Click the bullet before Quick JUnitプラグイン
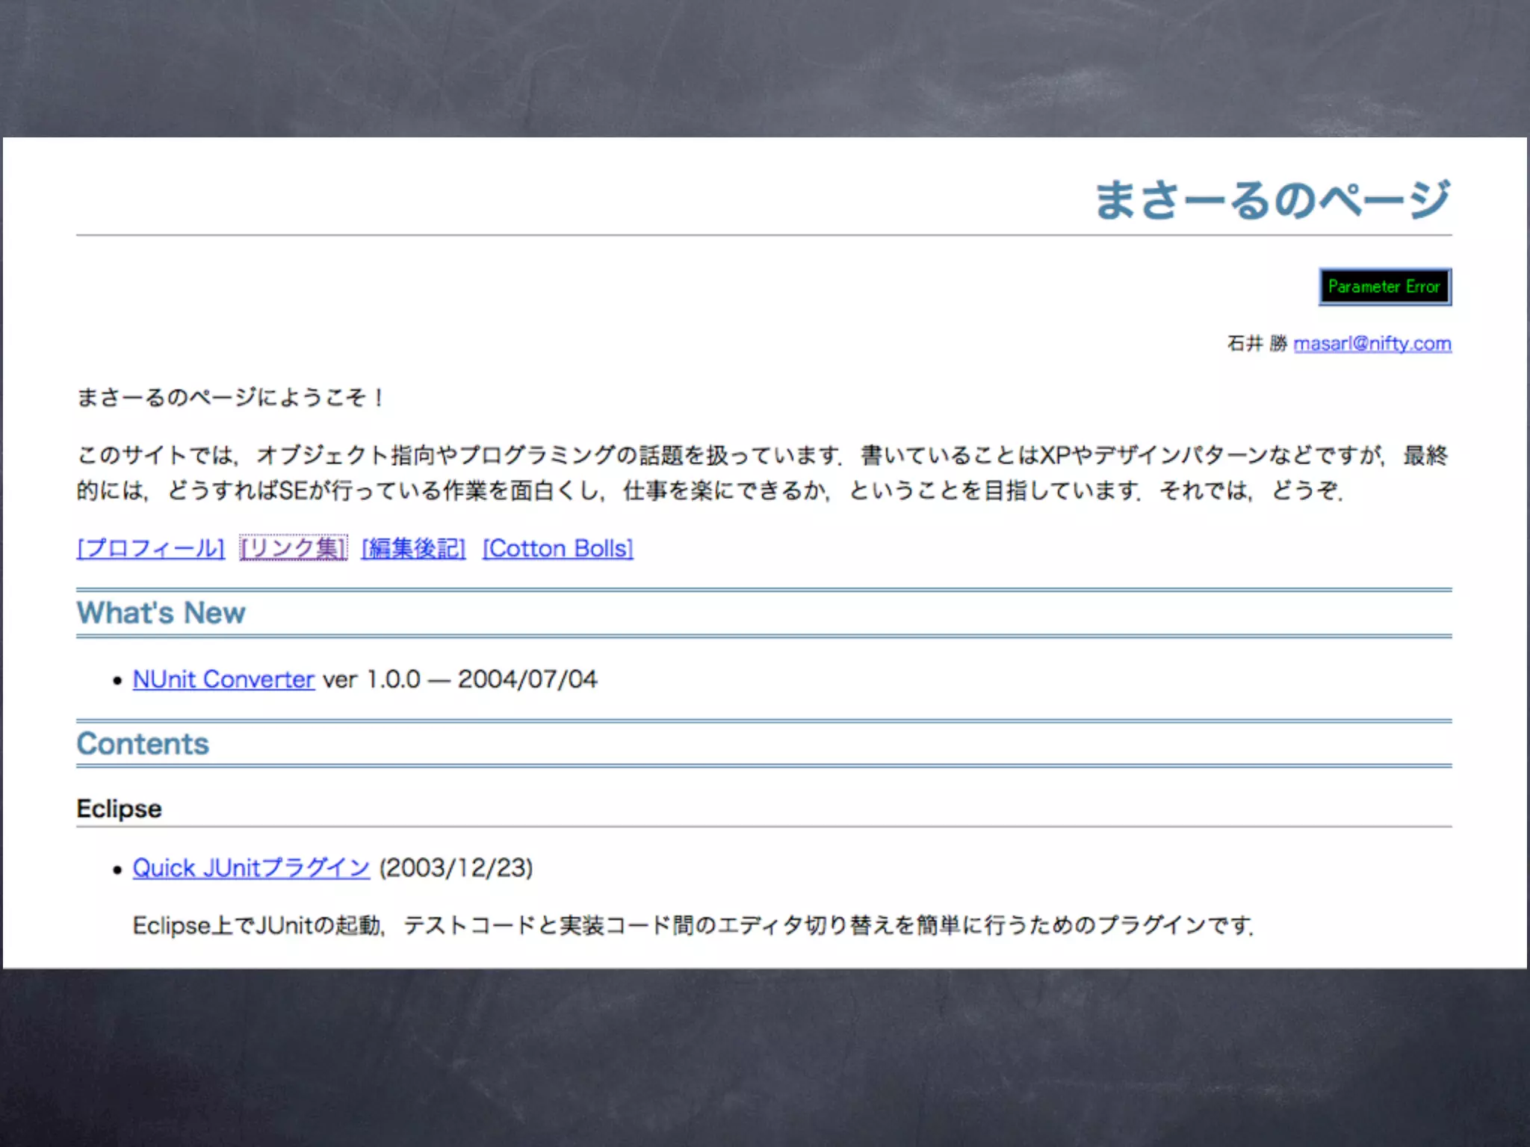 117,870
